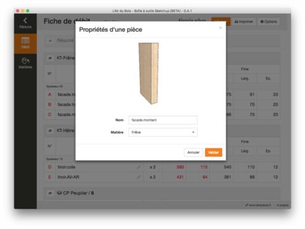Open the Options gear button
This screenshot has width=305, height=229.
tap(269, 22)
